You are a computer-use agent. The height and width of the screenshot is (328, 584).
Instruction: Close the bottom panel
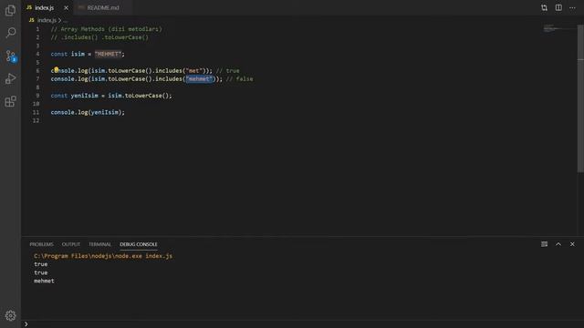point(572,244)
